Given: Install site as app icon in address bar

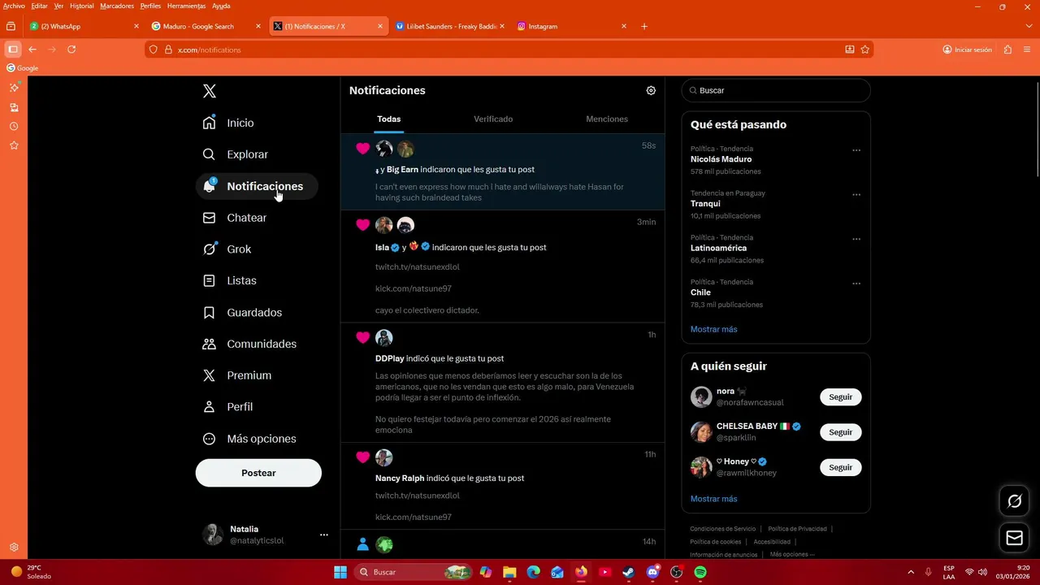Looking at the screenshot, I should 850,50.
